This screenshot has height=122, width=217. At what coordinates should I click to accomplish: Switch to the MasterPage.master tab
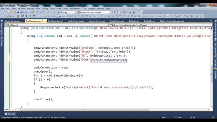click(76, 21)
